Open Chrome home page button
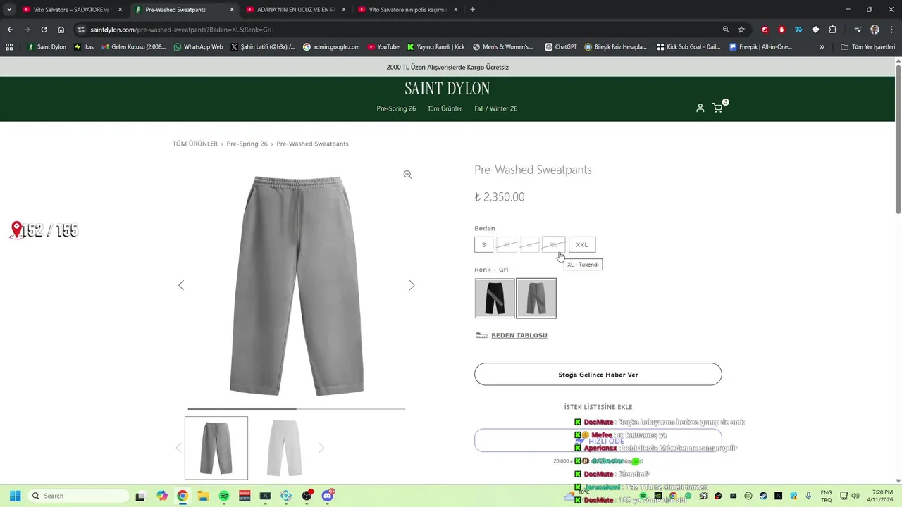 pyautogui.click(x=61, y=30)
